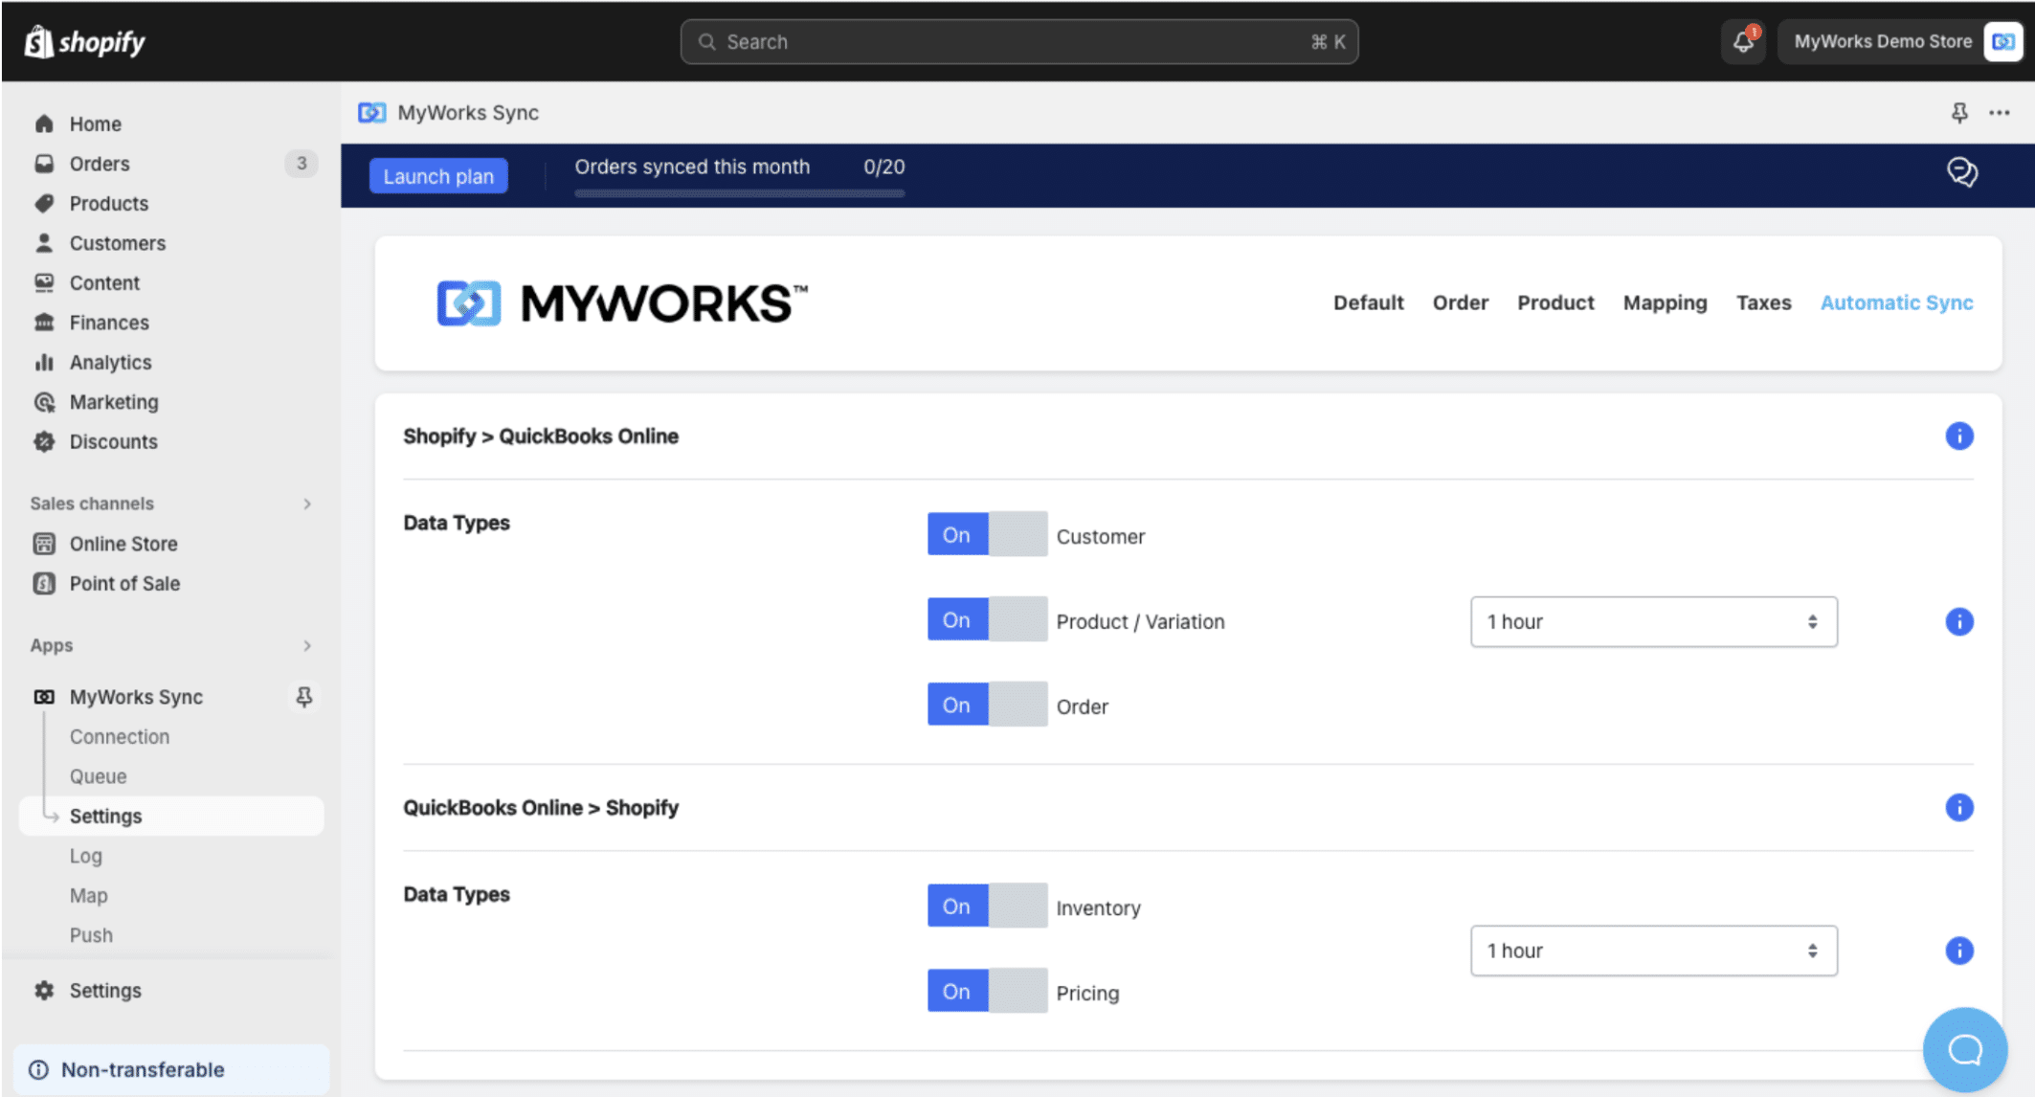Click the MyWorks Sync header app icon
Viewport: 2035px width, 1097px height.
371,113
